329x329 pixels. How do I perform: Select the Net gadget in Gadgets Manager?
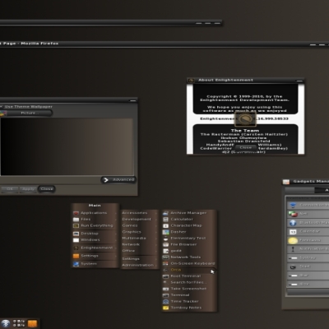click(x=308, y=214)
